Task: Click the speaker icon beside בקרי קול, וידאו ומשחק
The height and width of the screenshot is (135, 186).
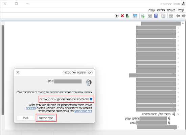Action: coord(174,114)
